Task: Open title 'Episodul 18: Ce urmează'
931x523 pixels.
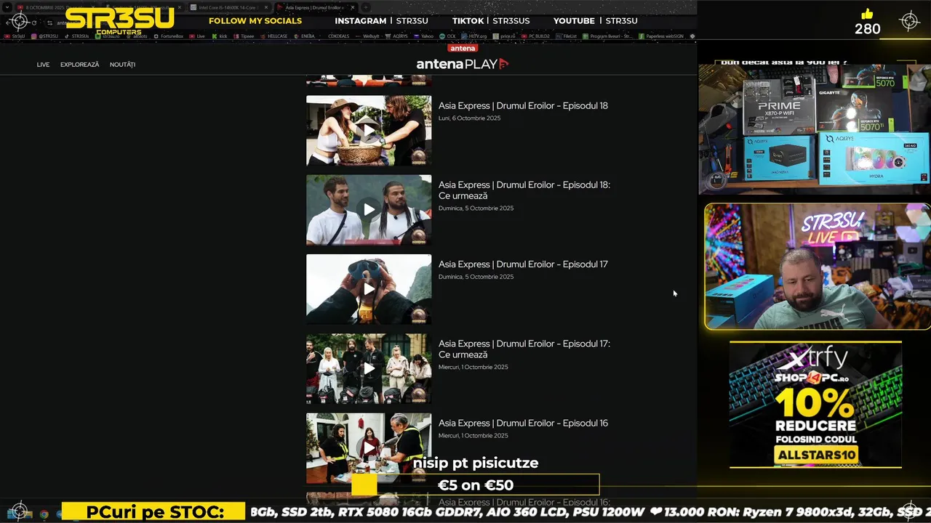Action: tap(524, 190)
